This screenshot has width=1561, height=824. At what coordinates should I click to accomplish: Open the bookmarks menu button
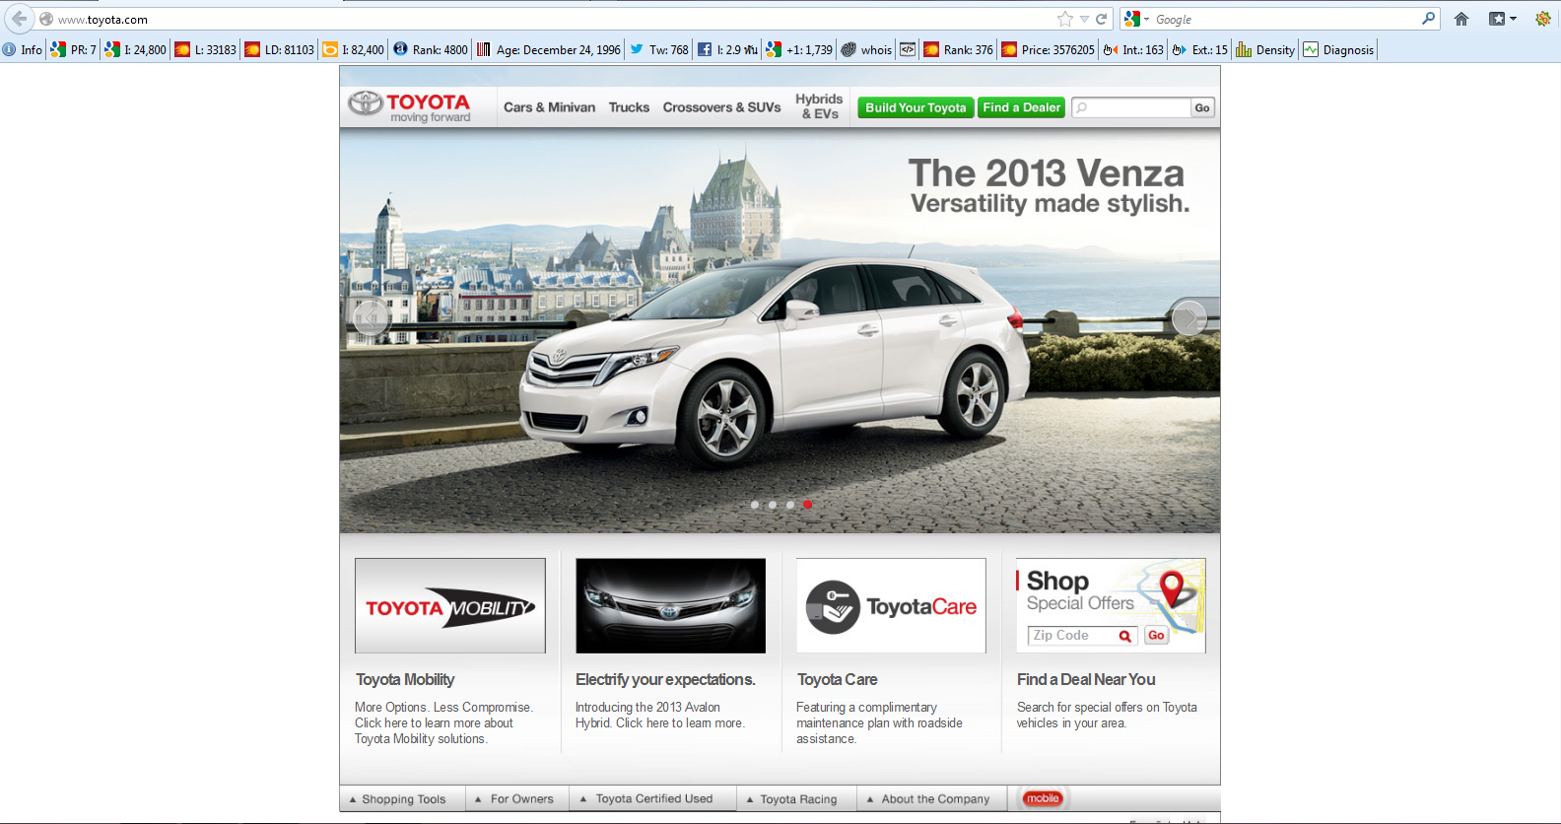click(x=1502, y=19)
